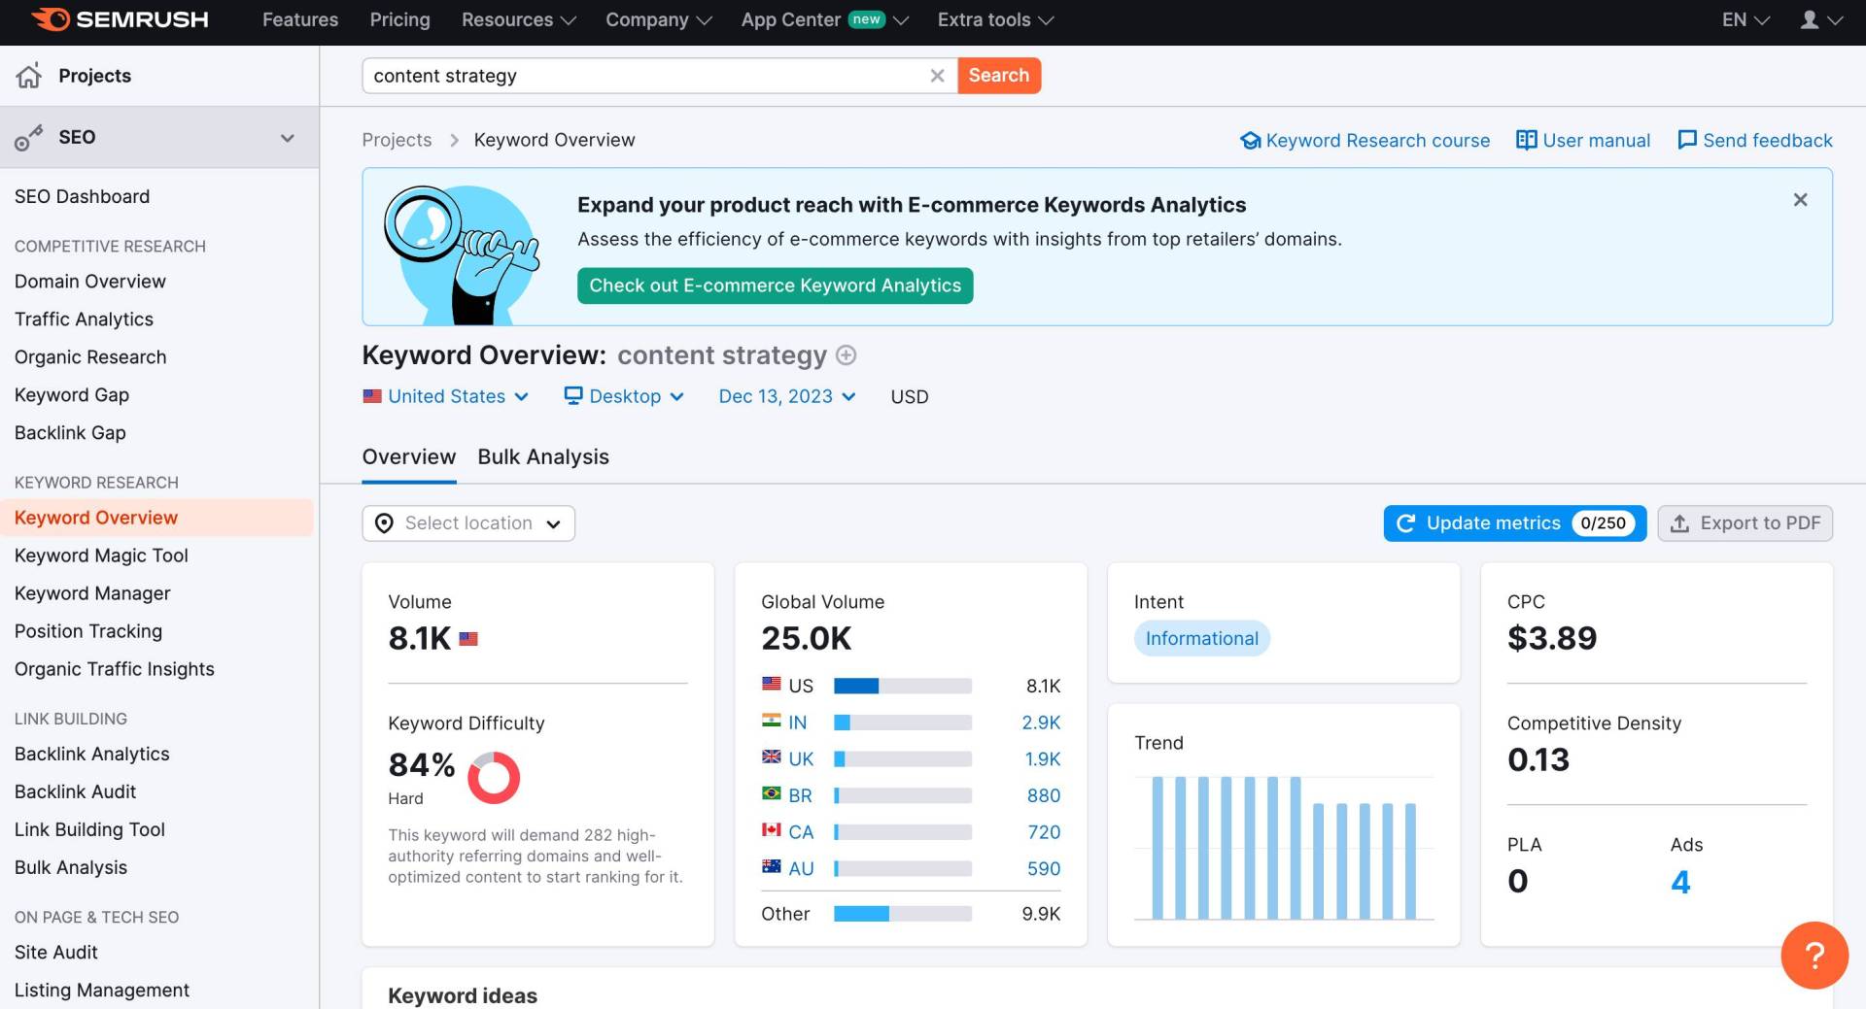This screenshot has height=1009, width=1866.
Task: Click the help question mark bubble
Action: [x=1814, y=956]
